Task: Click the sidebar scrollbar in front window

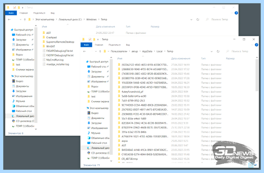Action: point(111,108)
